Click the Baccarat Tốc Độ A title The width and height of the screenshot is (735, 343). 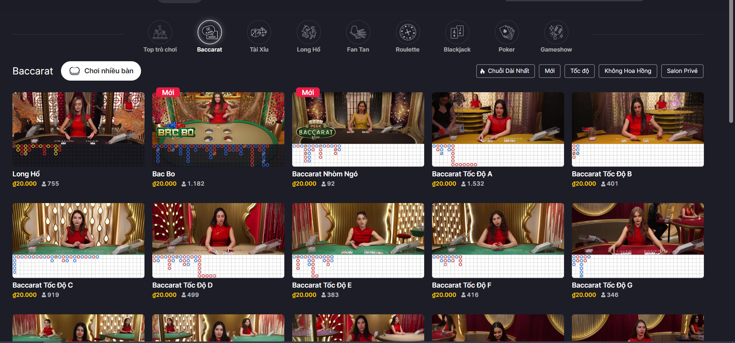pos(462,174)
